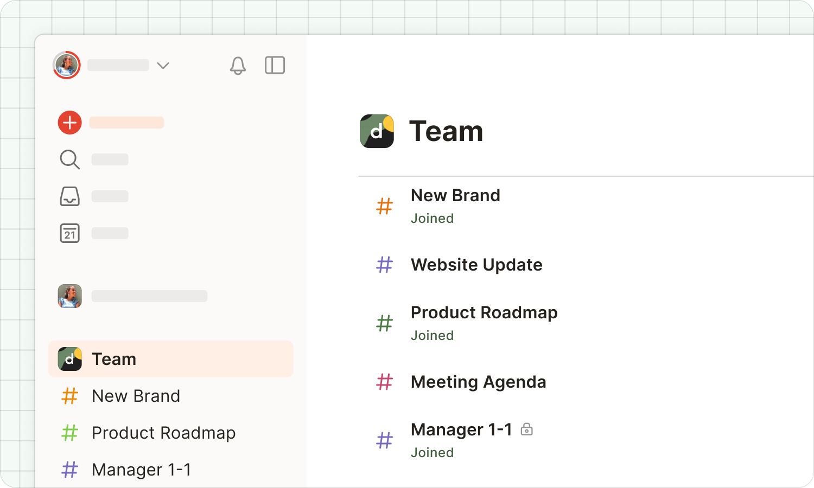
Task: Open Meeting Agenda channel
Action: [478, 382]
